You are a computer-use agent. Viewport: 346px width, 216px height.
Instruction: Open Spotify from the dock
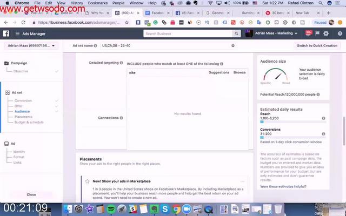(x=111, y=208)
